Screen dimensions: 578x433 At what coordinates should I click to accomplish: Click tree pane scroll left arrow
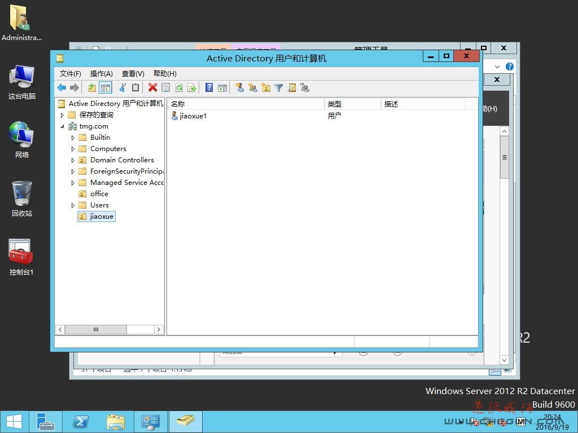coord(60,329)
